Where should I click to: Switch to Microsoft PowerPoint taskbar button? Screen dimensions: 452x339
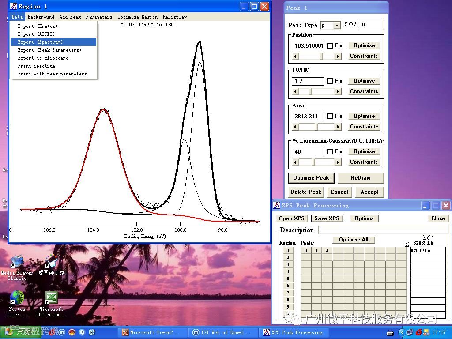[152, 332]
